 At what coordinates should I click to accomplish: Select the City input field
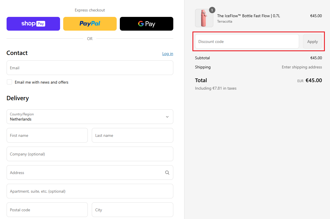[132, 210]
